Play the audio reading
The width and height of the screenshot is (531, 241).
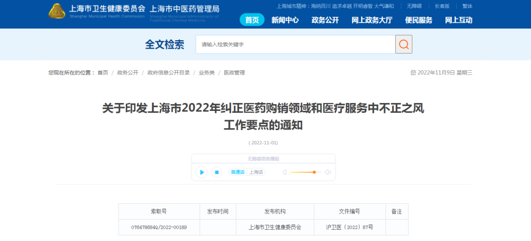click(202, 172)
